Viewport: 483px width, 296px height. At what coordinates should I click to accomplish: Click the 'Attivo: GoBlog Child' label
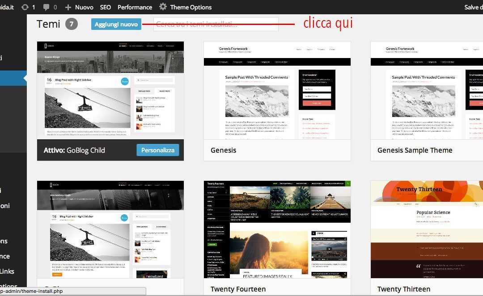coord(74,150)
